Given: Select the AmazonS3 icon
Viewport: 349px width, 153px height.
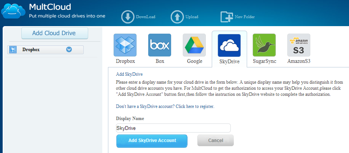Looking at the screenshot, I should [x=299, y=45].
